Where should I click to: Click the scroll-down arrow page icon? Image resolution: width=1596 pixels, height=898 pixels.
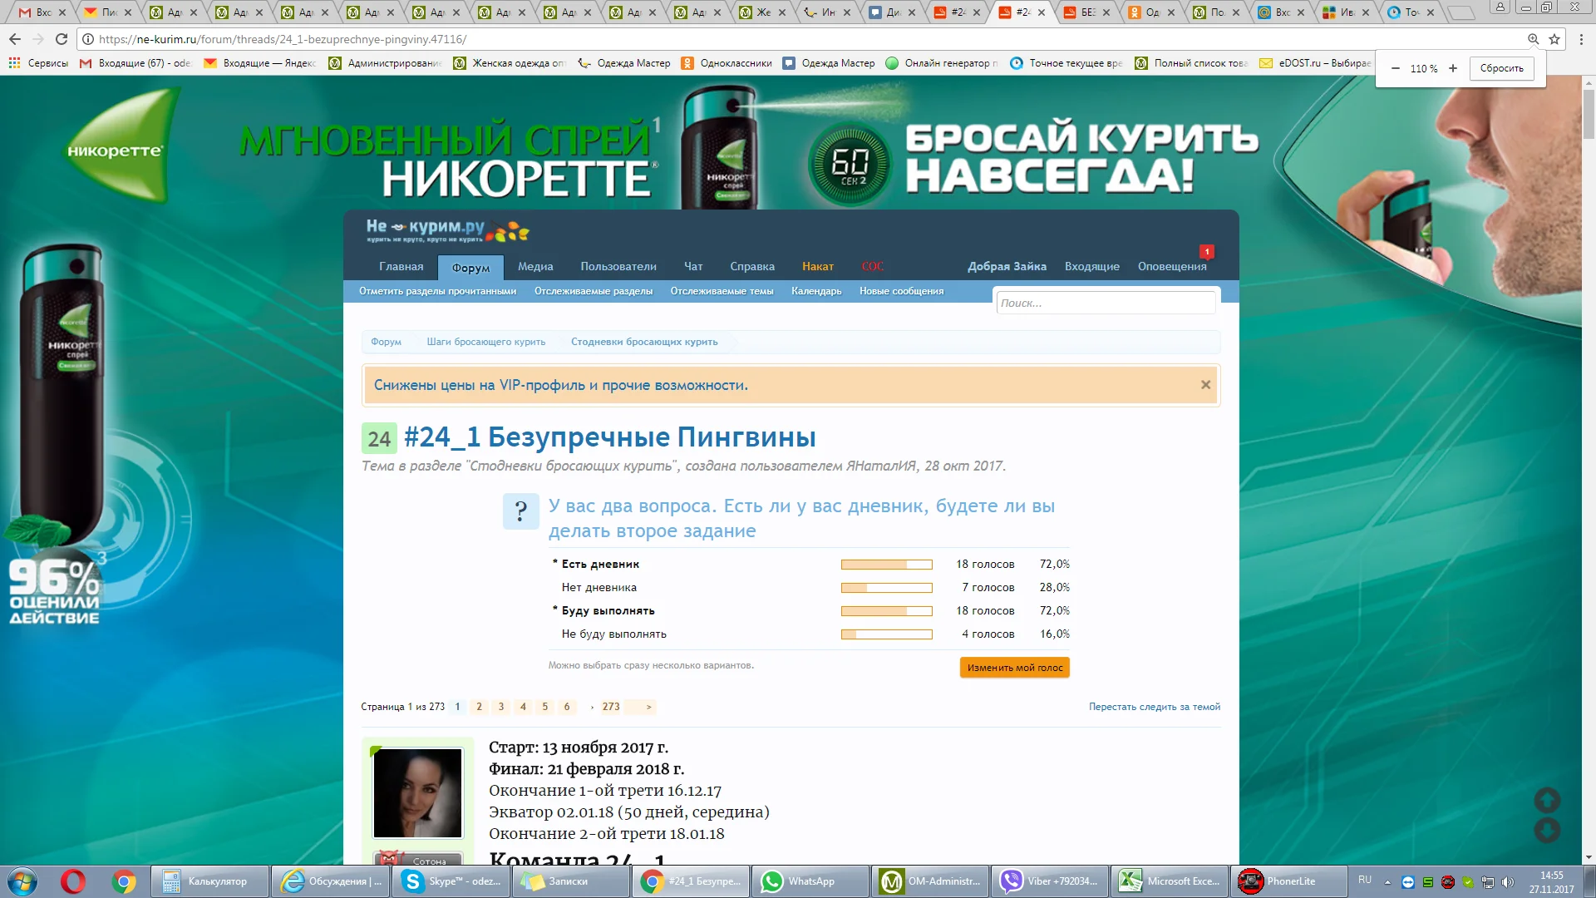[x=1547, y=830]
